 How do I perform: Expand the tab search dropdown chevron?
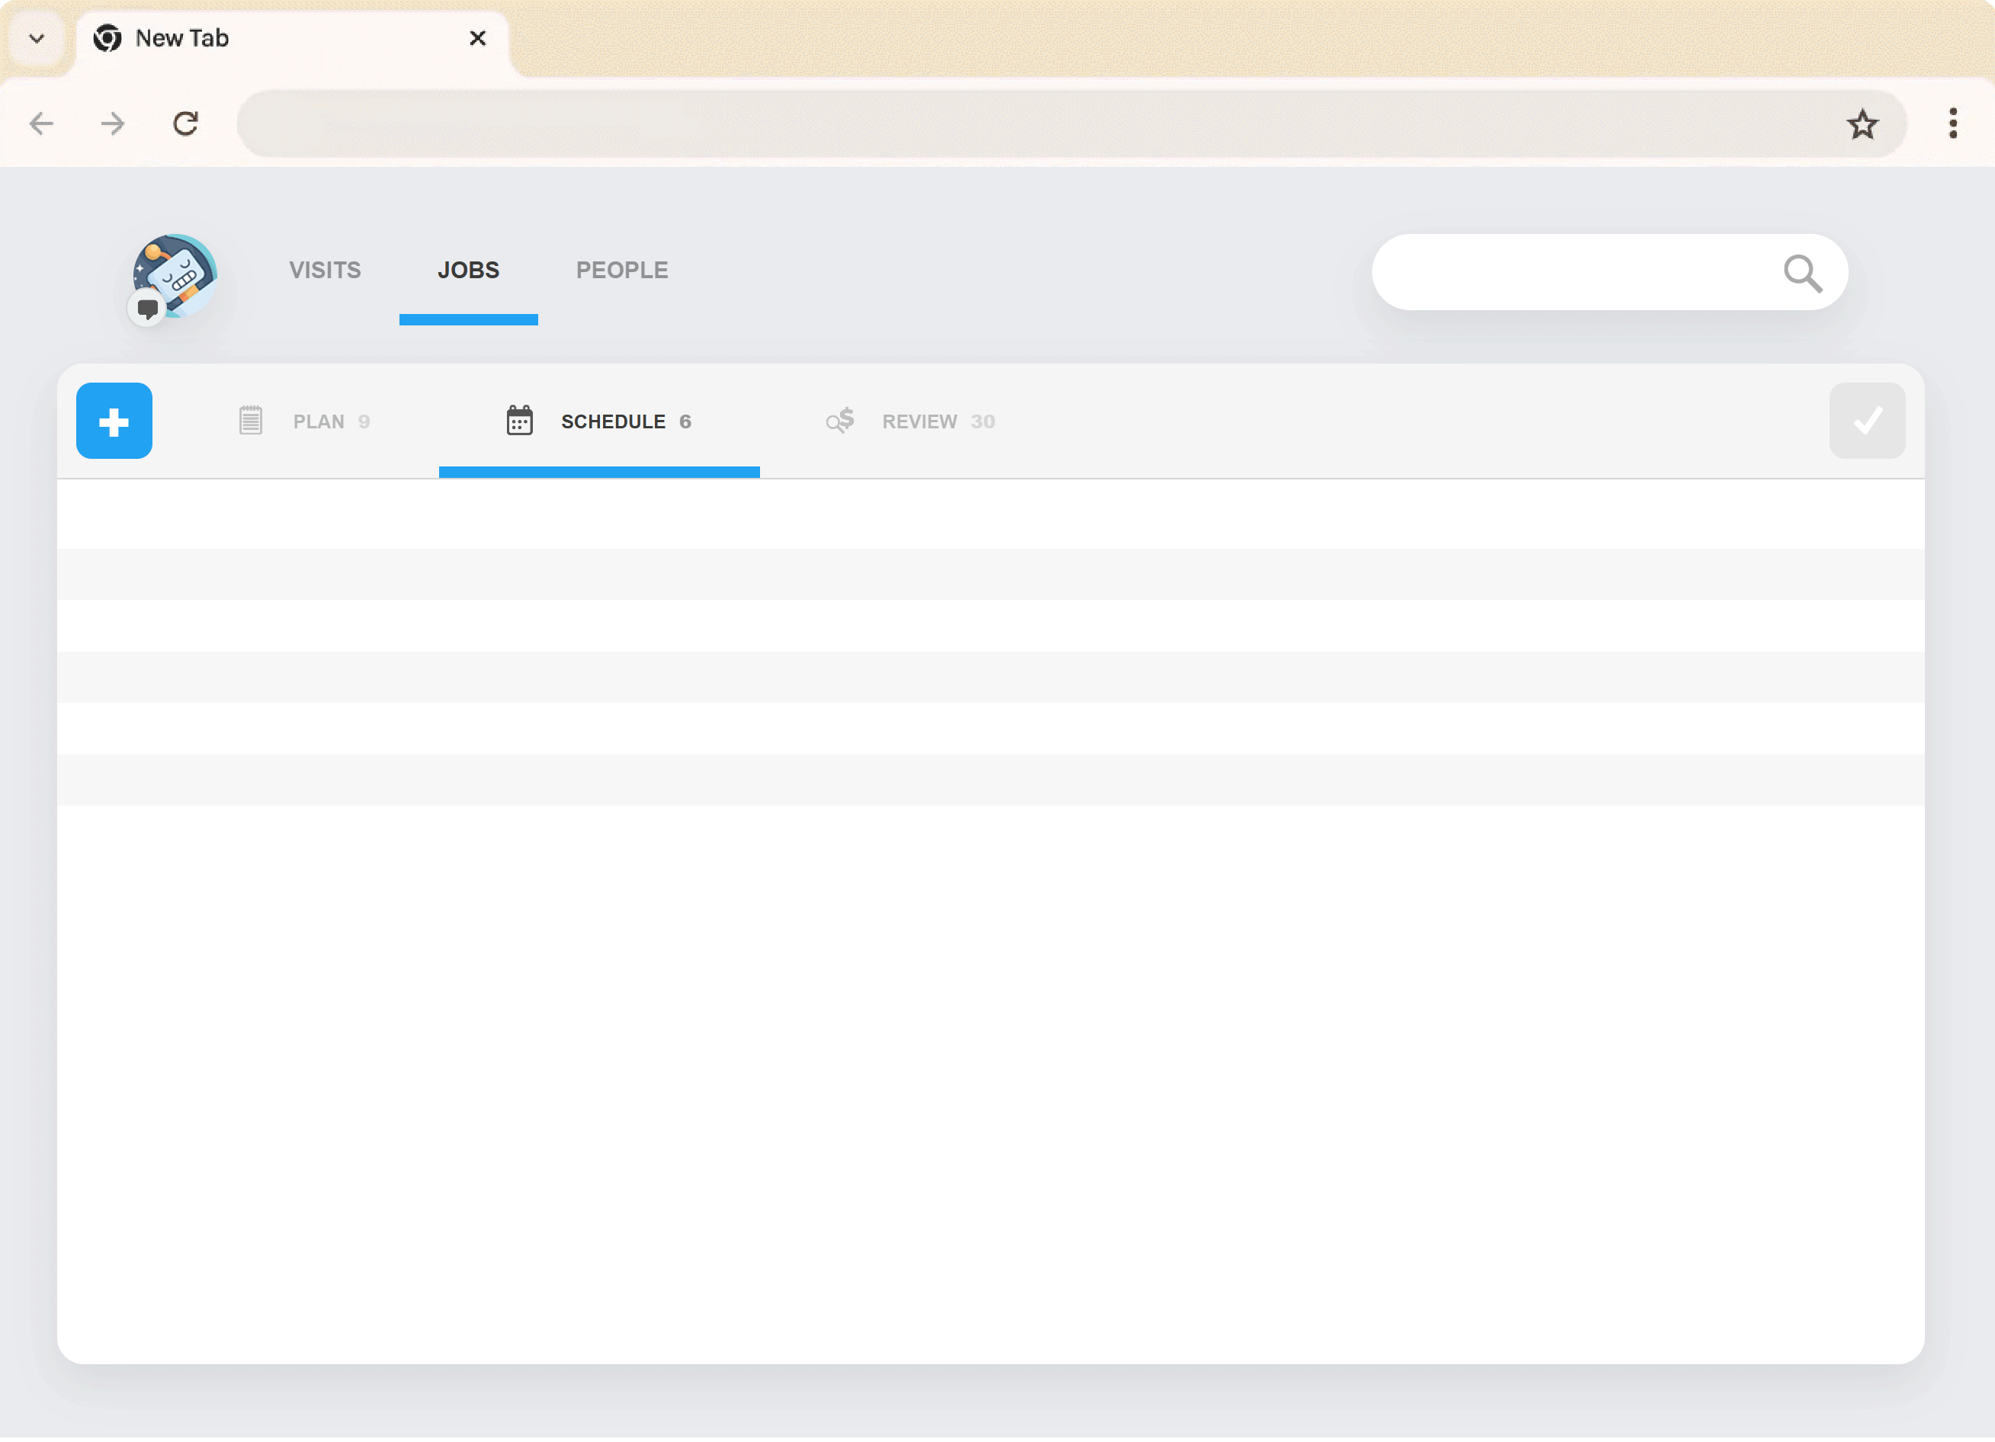coord(36,38)
